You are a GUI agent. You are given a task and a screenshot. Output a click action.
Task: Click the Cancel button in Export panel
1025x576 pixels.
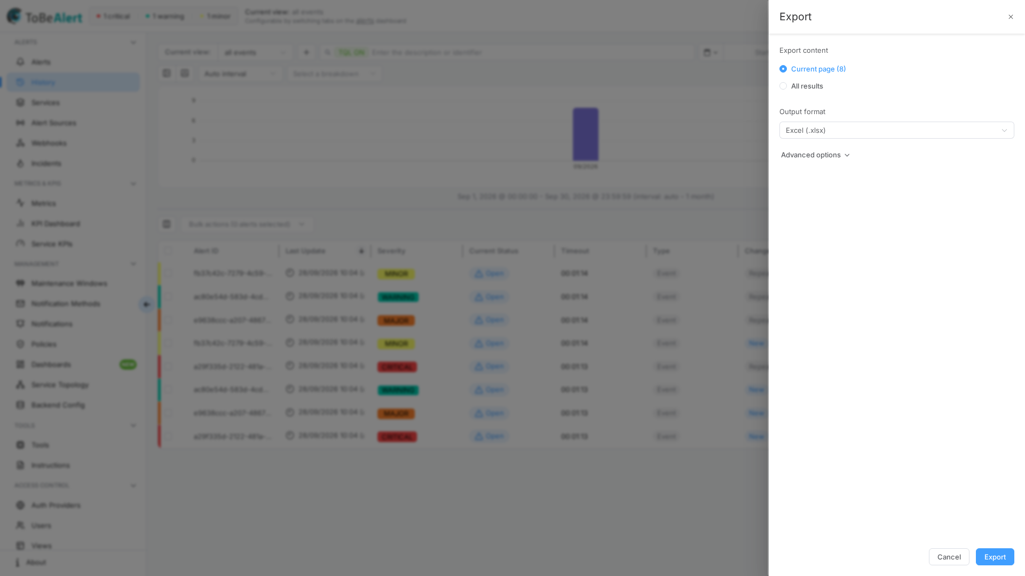click(949, 557)
